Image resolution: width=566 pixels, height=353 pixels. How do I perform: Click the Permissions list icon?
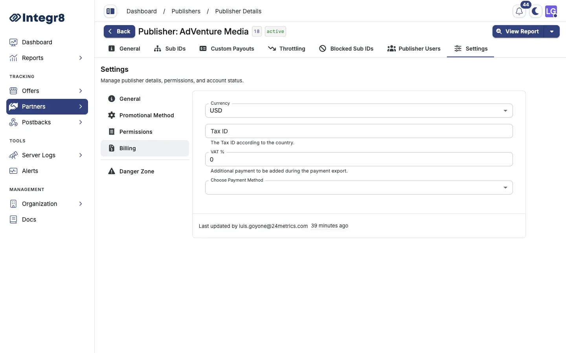pos(112,132)
